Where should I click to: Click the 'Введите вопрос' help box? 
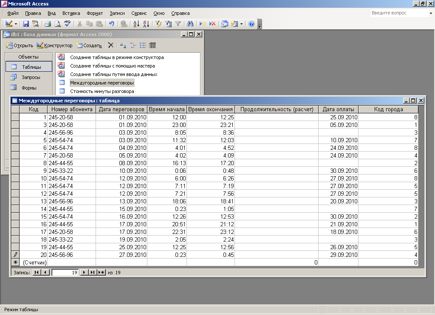point(399,13)
